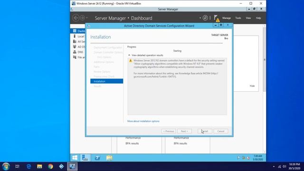Image resolution: width=304 pixels, height=171 pixels.
Task: Click Performance entry in right tile
Action: (x=181, y=138)
